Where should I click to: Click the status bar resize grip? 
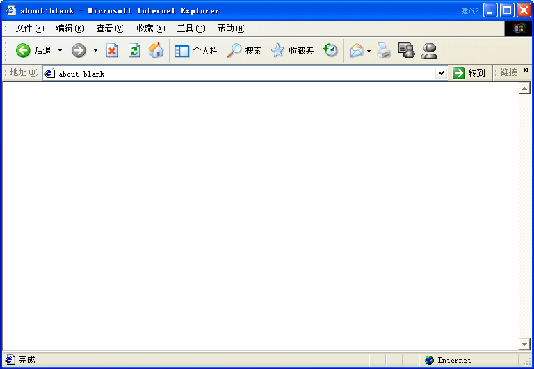click(528, 362)
